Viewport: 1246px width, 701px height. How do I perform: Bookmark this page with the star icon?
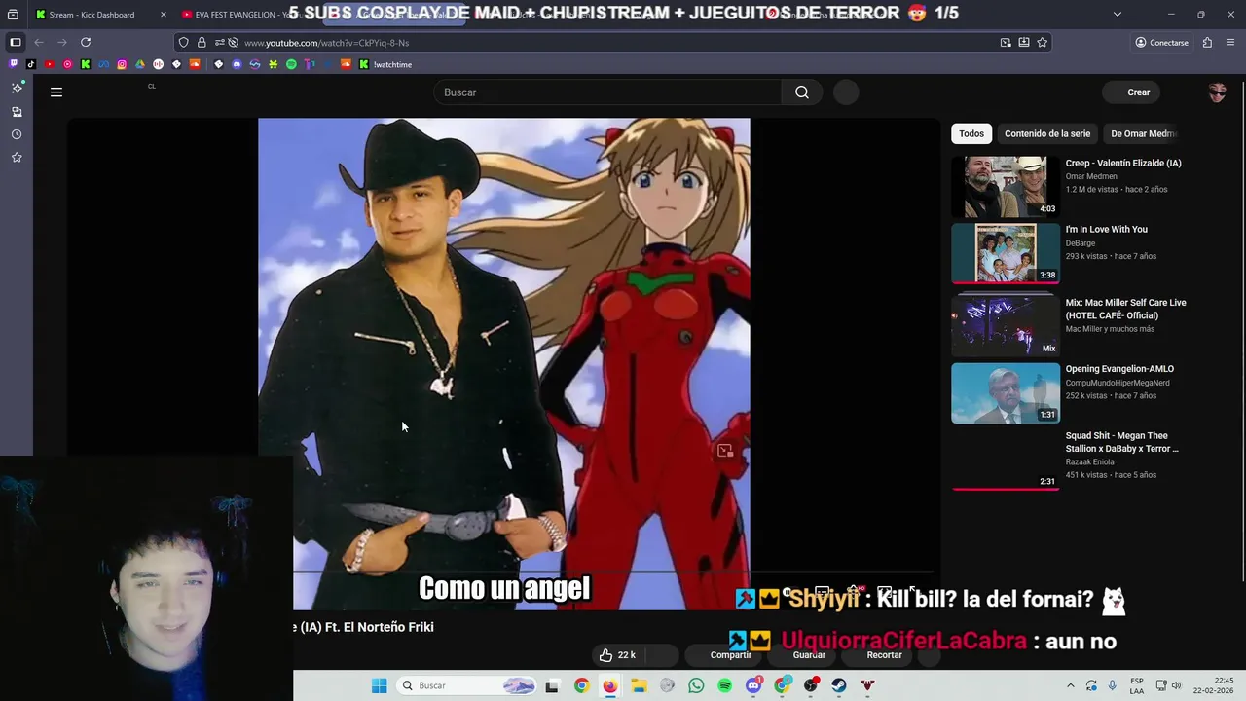click(x=1043, y=43)
